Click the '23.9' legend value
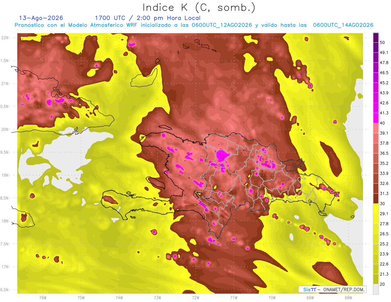 click(x=384, y=254)
